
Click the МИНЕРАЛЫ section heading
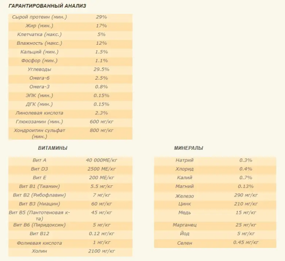pyautogui.click(x=188, y=148)
